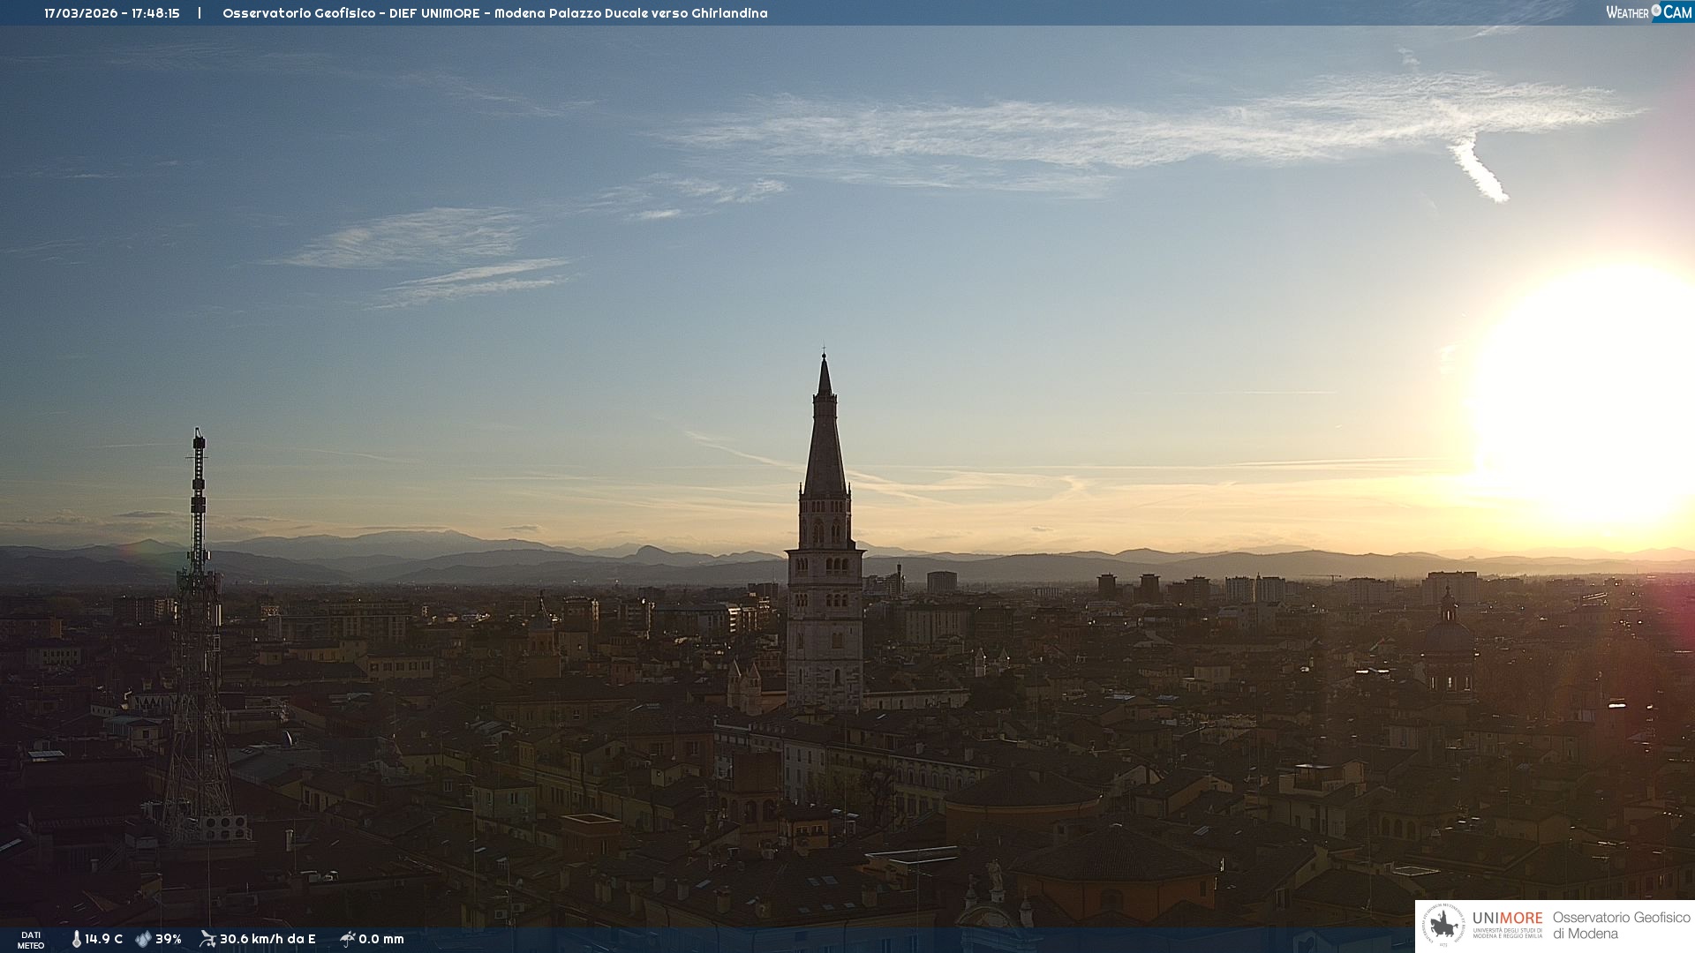Click the church dome on right
Screen dimensions: 1695x953
click(1449, 635)
